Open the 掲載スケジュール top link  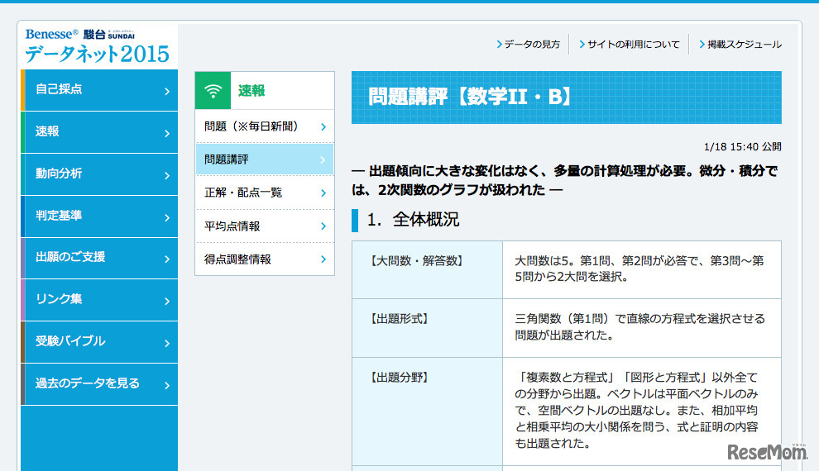pos(740,45)
